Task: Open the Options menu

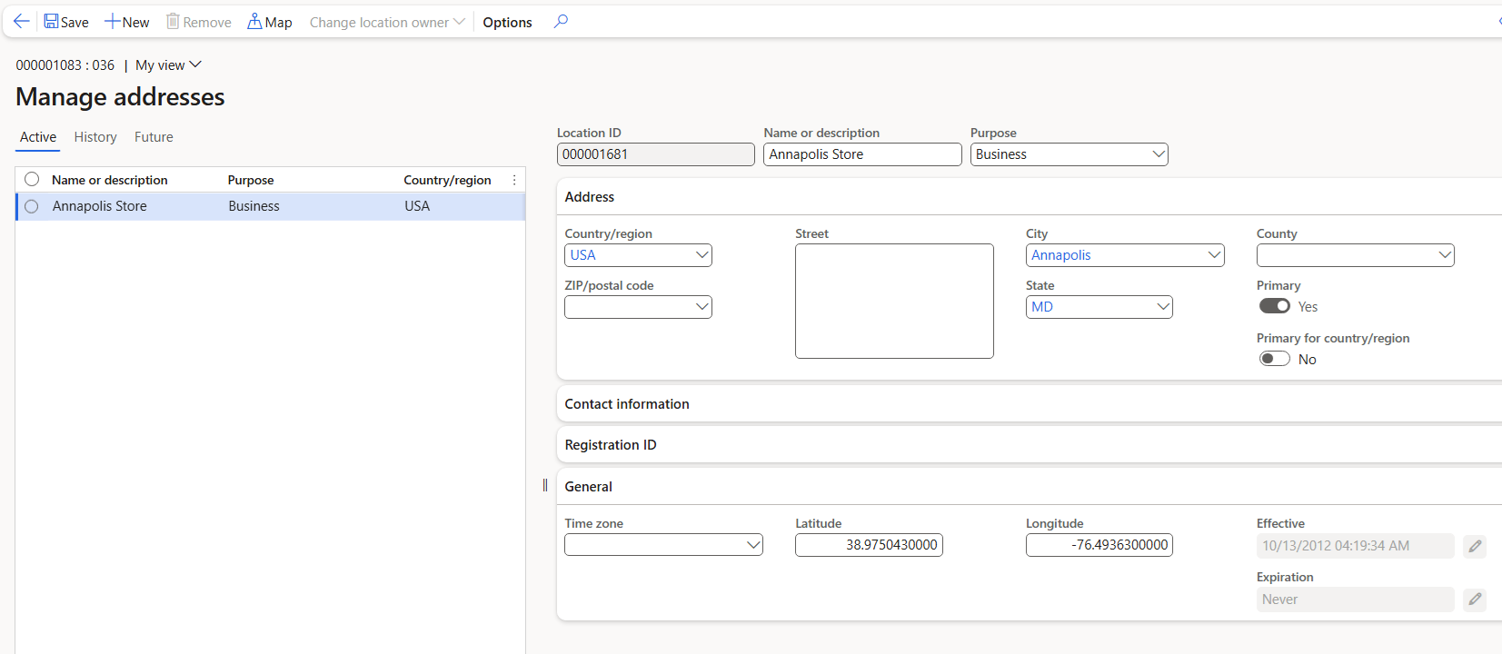Action: point(507,22)
